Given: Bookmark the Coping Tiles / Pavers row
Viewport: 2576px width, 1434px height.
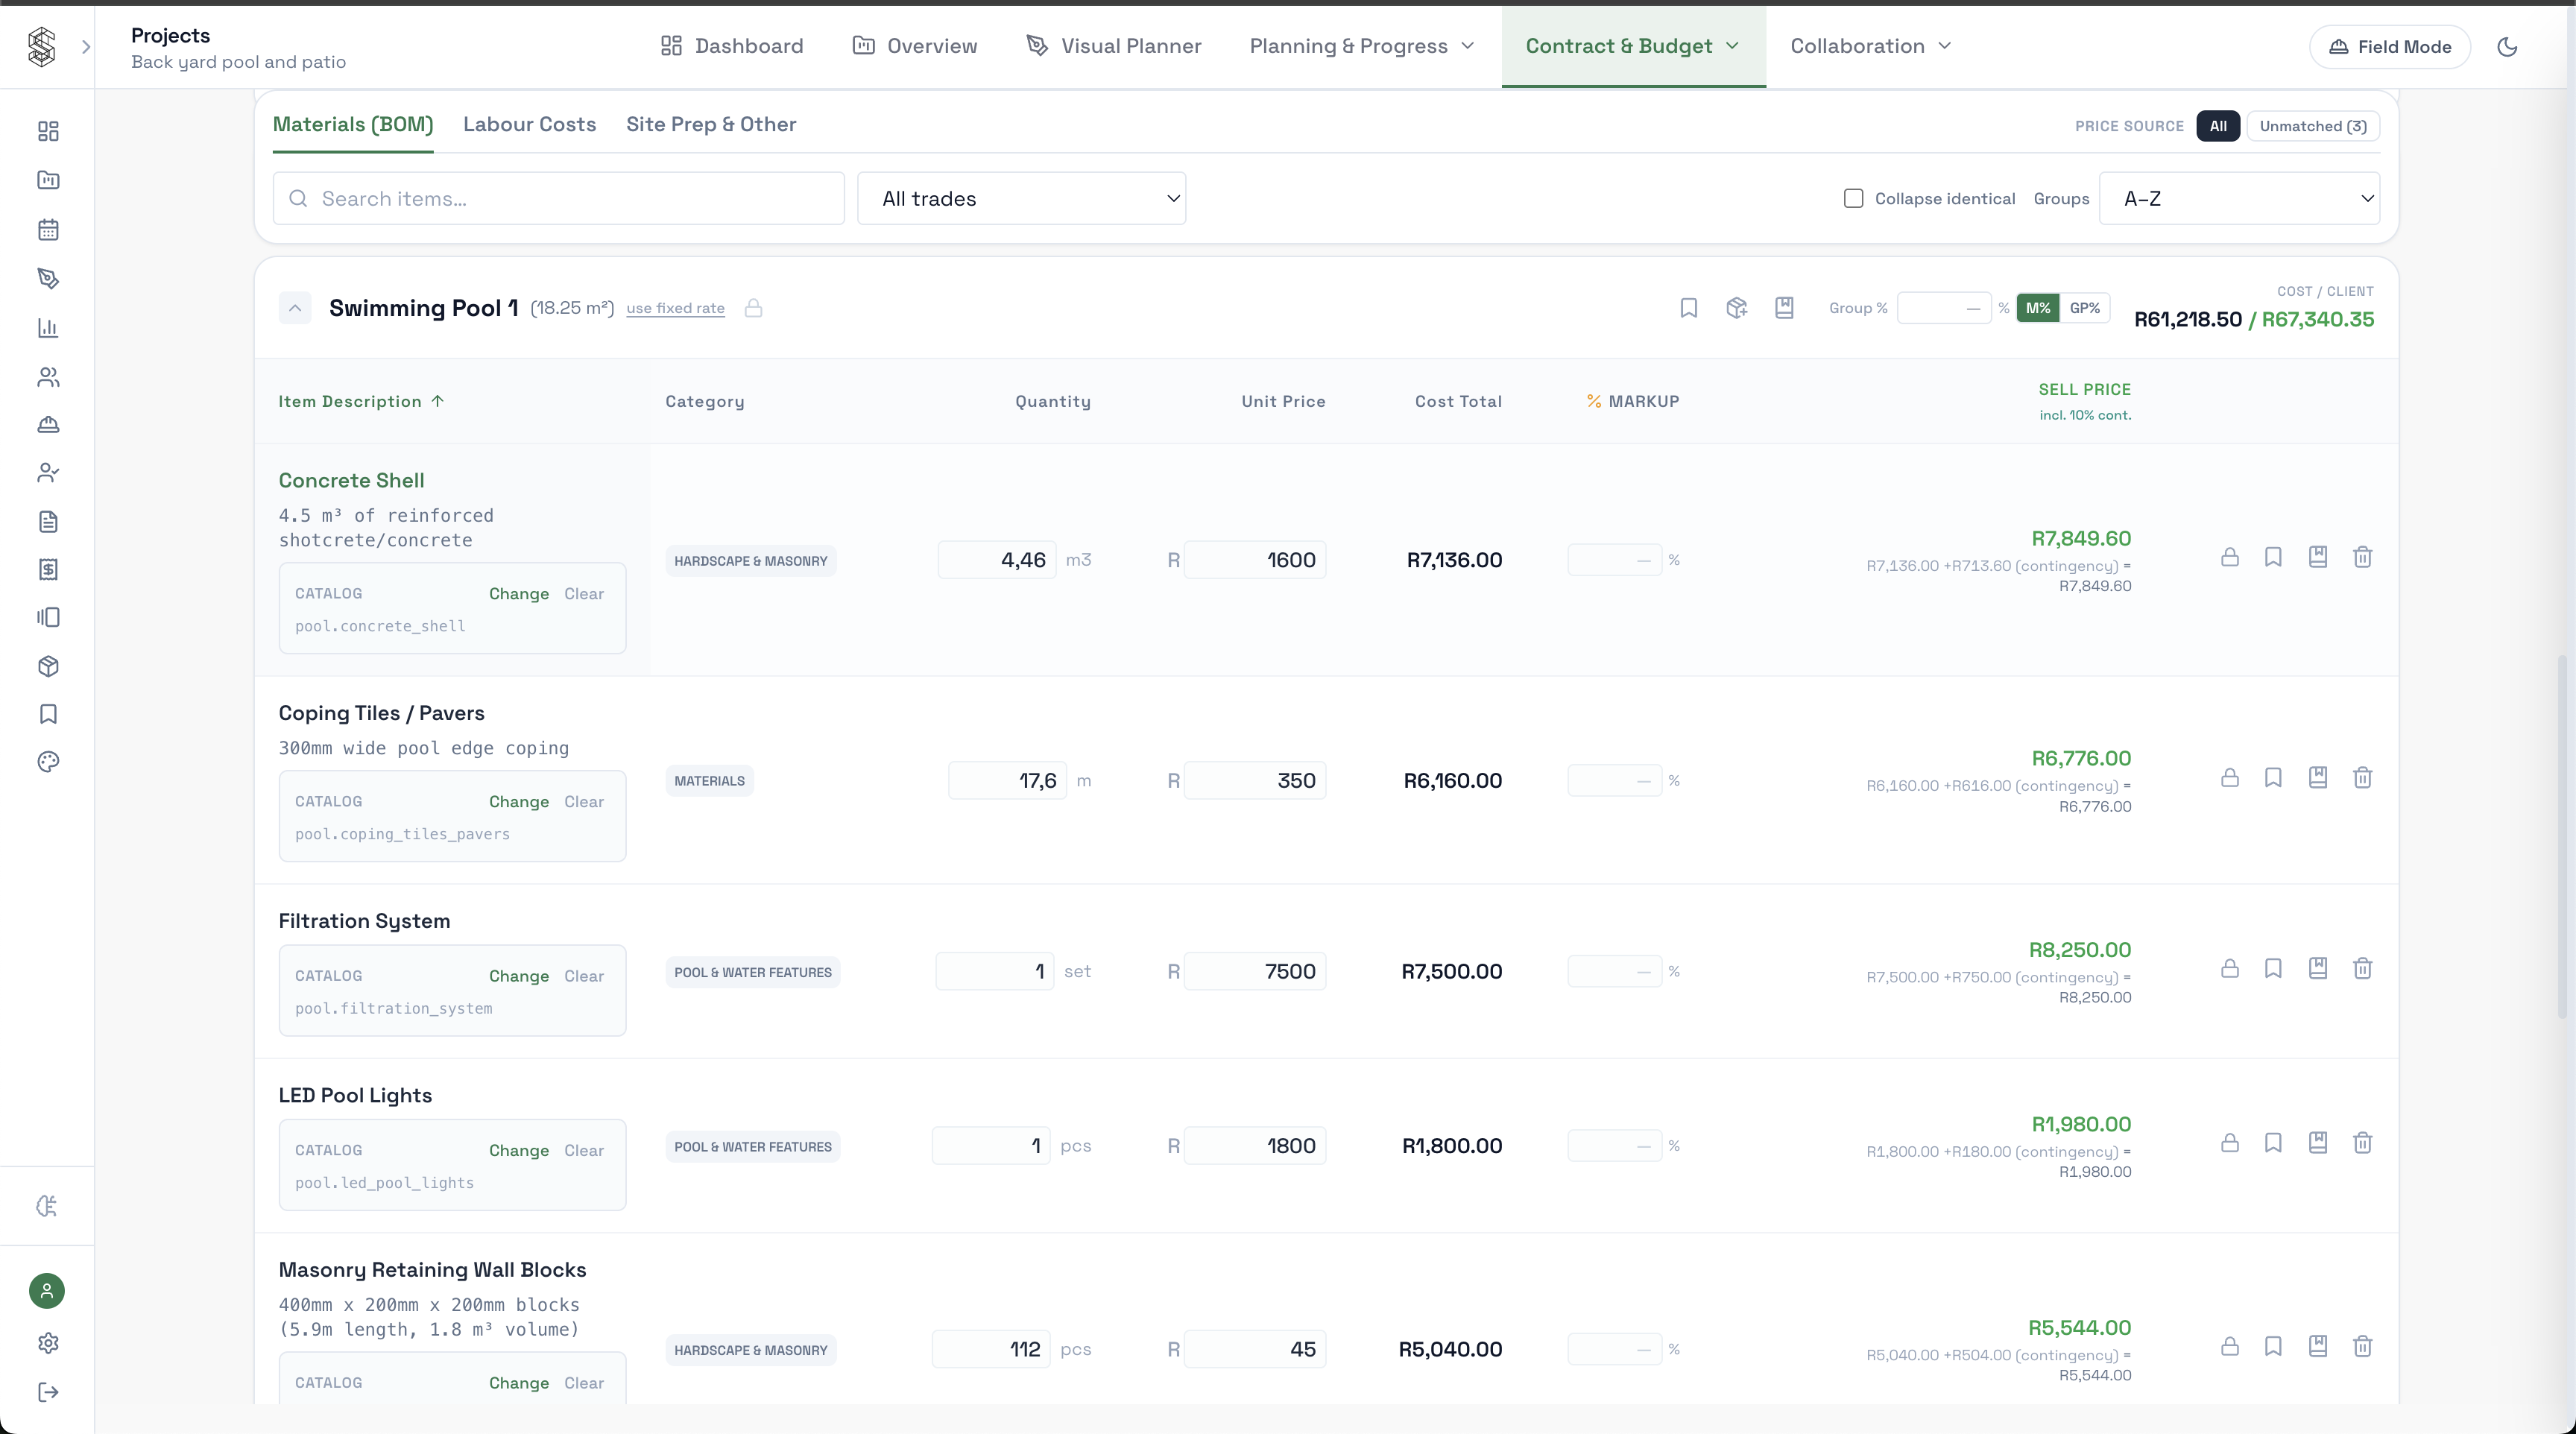Looking at the screenshot, I should 2273,777.
